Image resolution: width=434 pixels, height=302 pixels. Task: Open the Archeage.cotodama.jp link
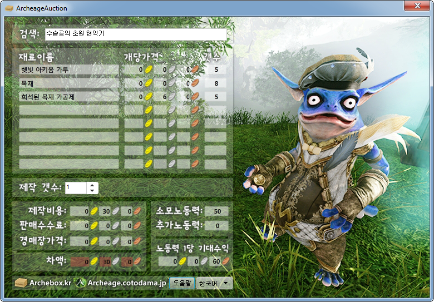point(127,283)
